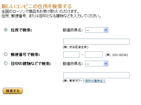Screen dimensions: 141x105
Task: Click the orange 新しいコンビニの住所を検索する heading
Action: 36,6
